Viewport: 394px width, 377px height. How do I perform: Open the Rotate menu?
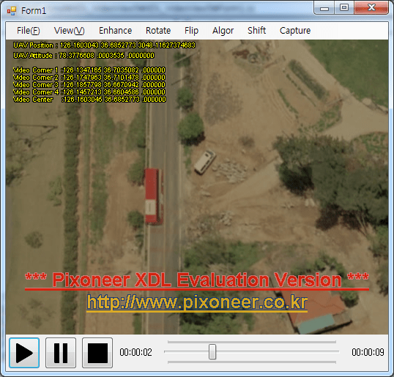158,31
